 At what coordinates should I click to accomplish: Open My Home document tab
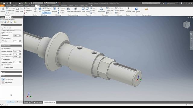pyautogui.click(x=39, y=103)
